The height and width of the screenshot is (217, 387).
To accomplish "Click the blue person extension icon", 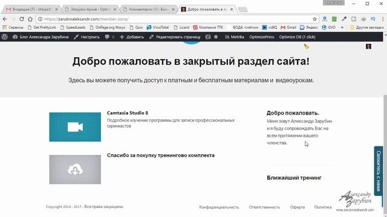I will point(325,19).
